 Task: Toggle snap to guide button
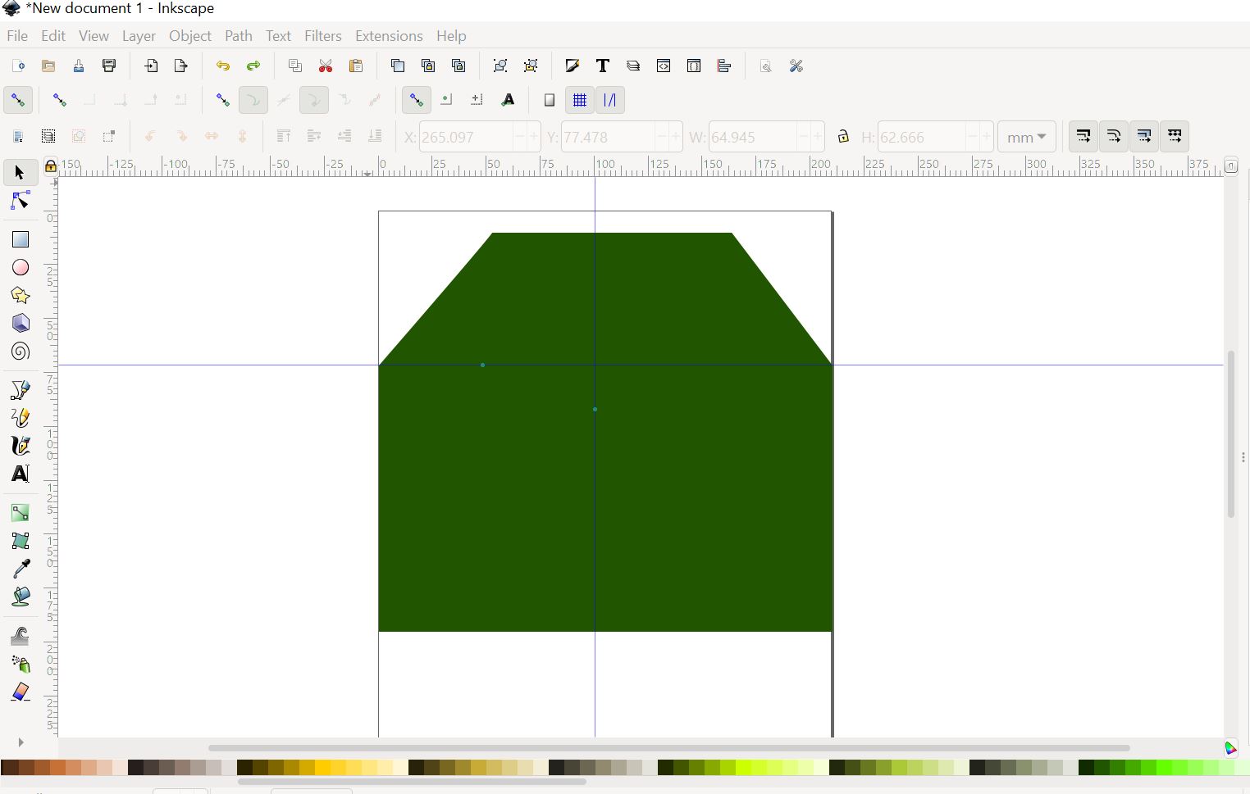pos(610,100)
